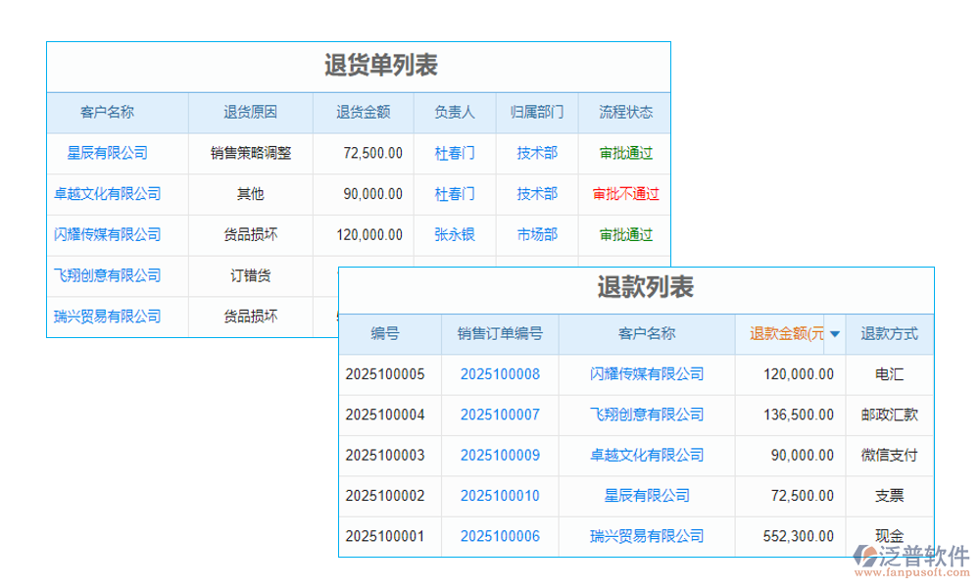The image size is (980, 588).
Task: Select customer 飞翔创意有限公司 in refund list
Action: pyautogui.click(x=646, y=415)
